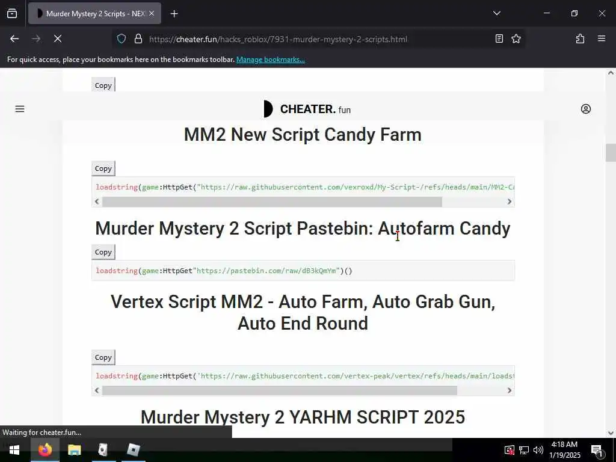Image resolution: width=616 pixels, height=462 pixels.
Task: Open the site hamburger navigation menu
Action: point(20,109)
